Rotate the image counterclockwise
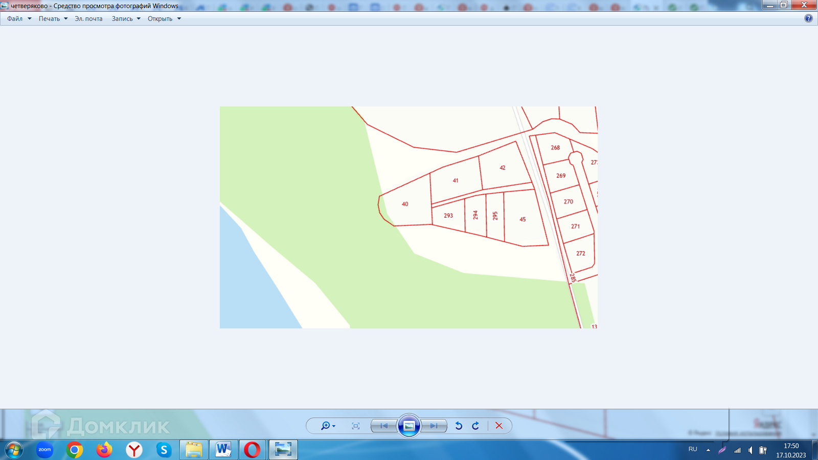The height and width of the screenshot is (460, 818). [x=459, y=426]
